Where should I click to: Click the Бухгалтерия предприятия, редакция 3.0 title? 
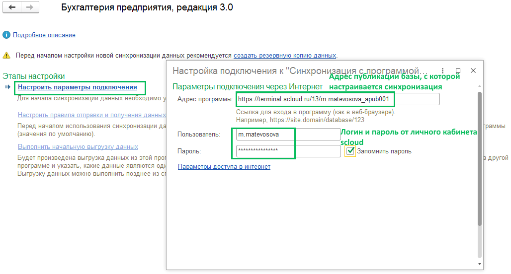coord(147,7)
